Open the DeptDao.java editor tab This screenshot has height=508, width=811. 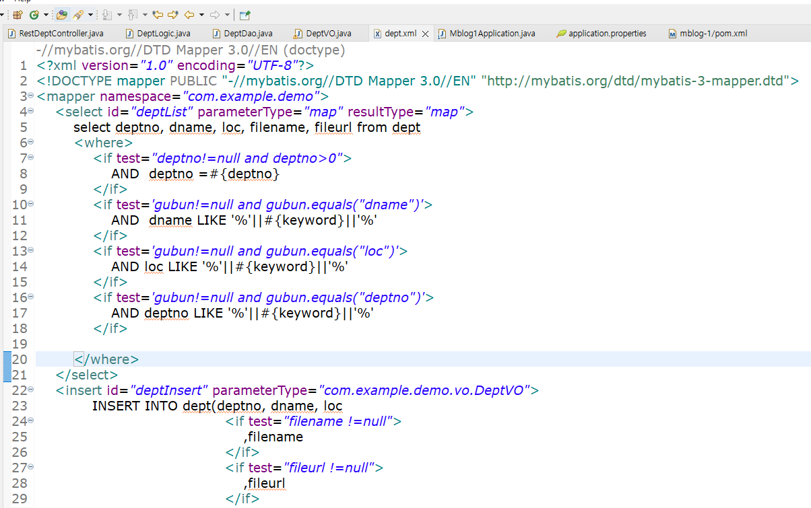242,33
